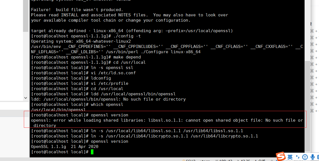Image resolution: width=319 pixels, height=161 pixels.
Task: Click the 'OpenSSL 1.1.1g 21 Apr 2020' output
Action: (x=65, y=147)
